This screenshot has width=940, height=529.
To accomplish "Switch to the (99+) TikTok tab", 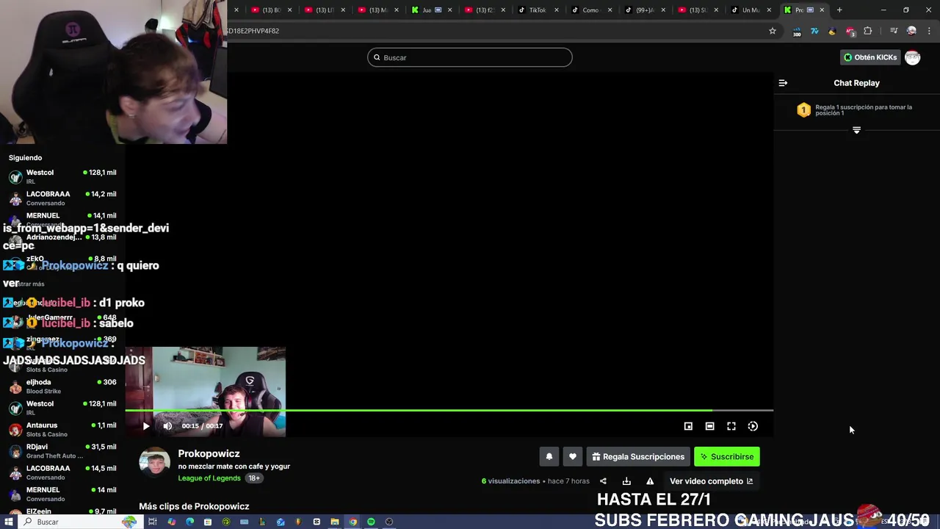I will pos(645,10).
